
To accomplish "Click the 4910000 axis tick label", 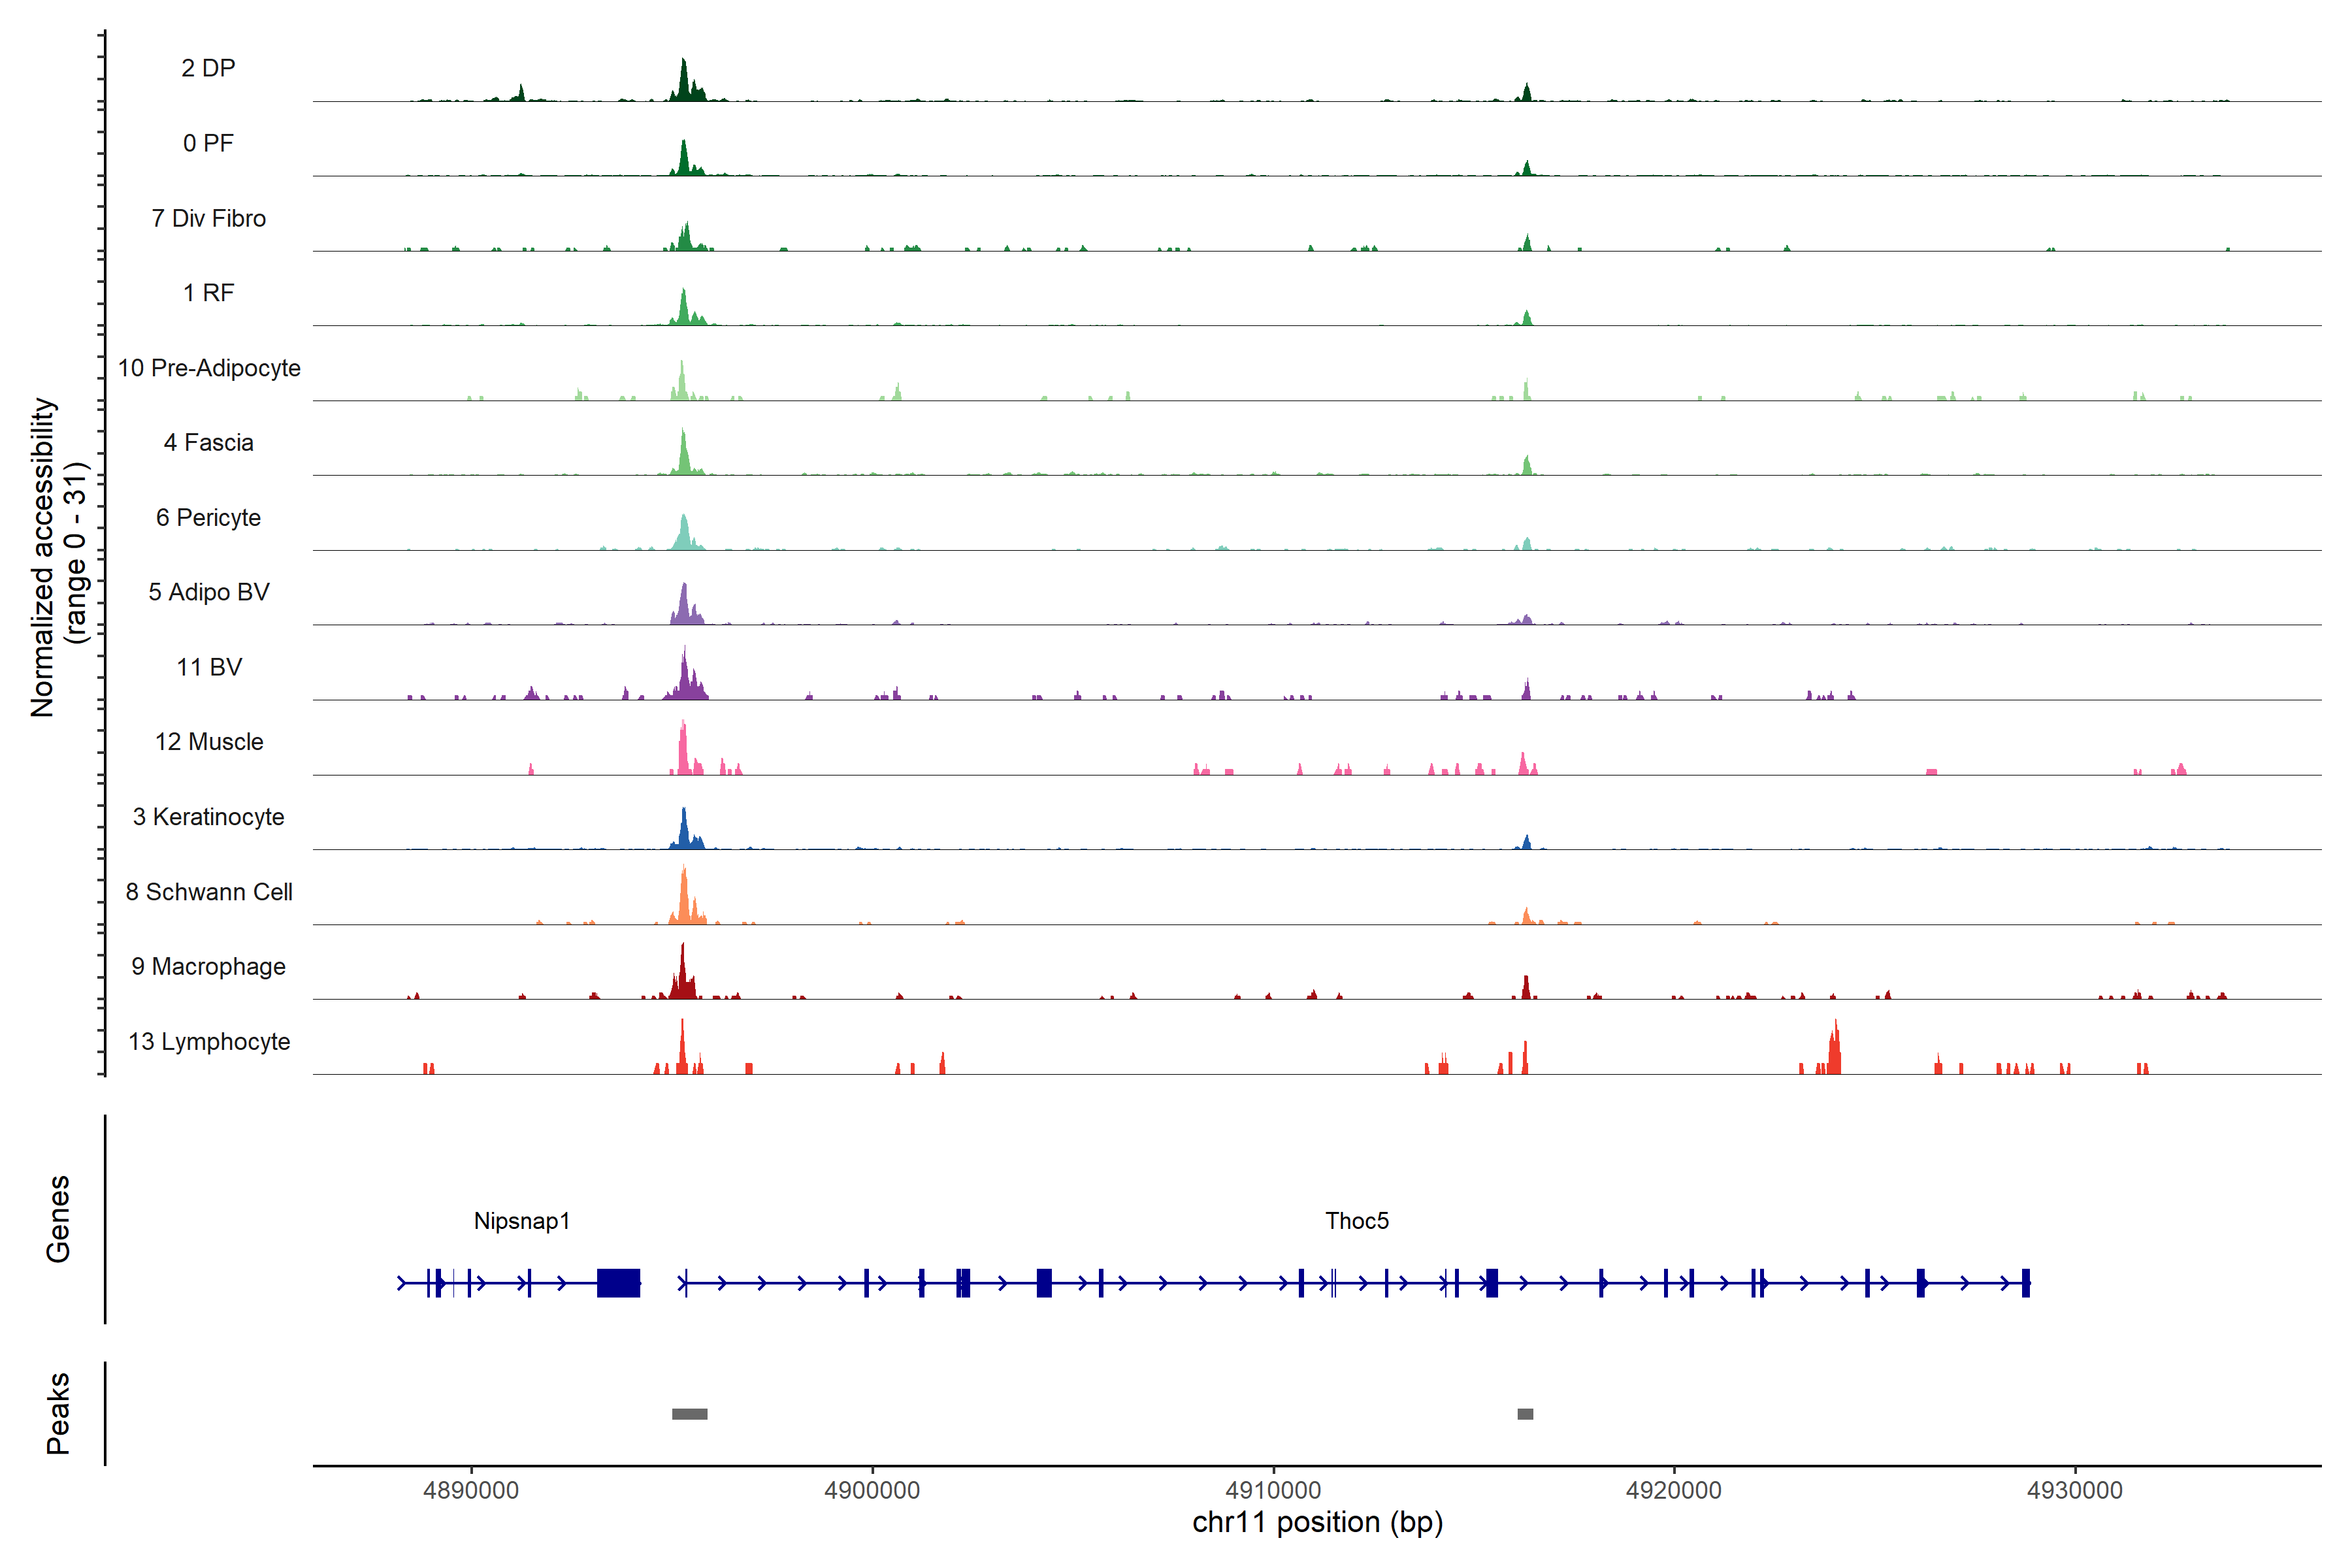I will [x=1273, y=1490].
